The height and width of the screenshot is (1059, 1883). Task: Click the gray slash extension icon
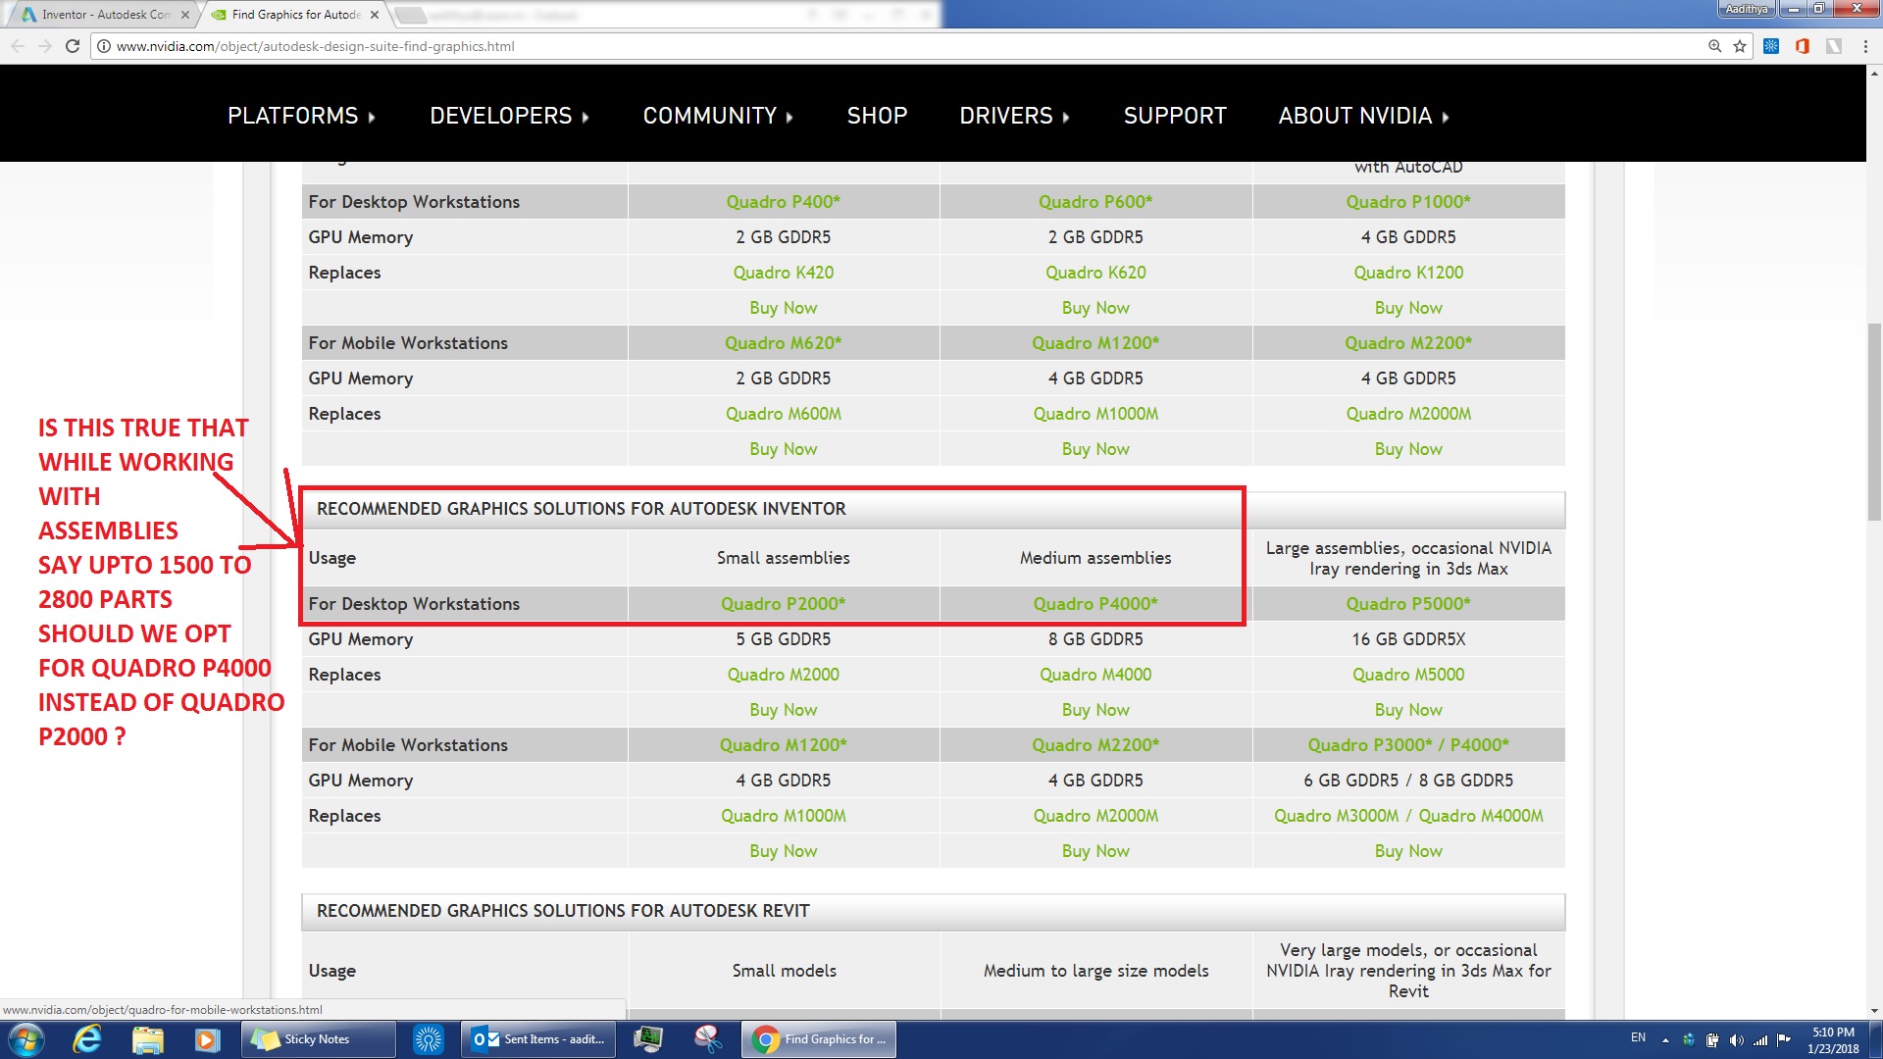point(1834,46)
